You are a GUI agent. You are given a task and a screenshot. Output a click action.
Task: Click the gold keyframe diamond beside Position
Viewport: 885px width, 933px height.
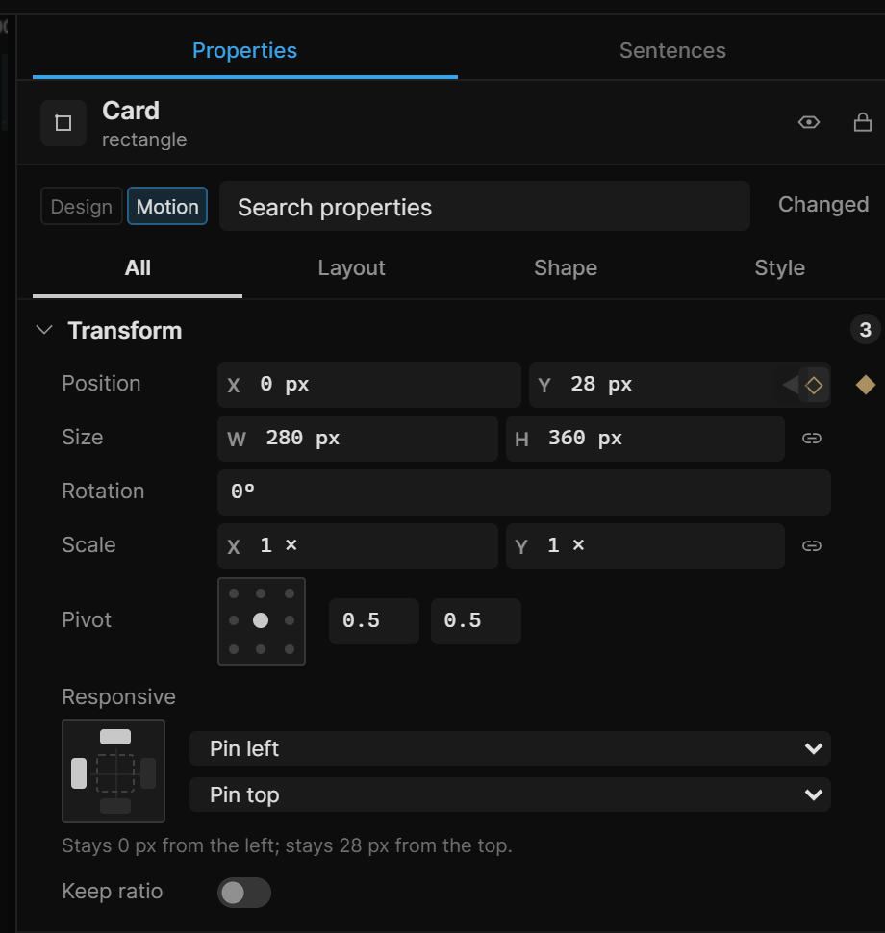pos(866,385)
